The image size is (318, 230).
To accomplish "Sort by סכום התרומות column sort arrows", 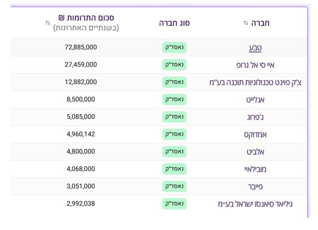I will (48, 23).
